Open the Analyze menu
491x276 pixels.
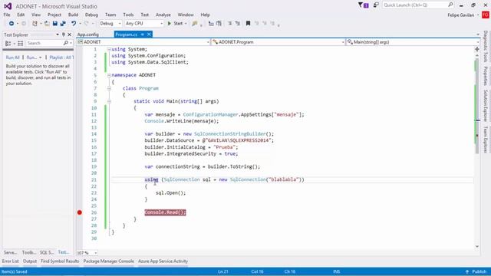[x=163, y=15]
